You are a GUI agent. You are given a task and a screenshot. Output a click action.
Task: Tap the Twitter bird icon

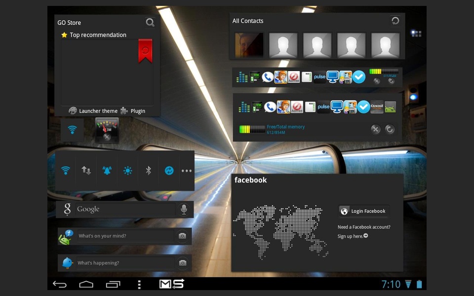[x=67, y=262]
